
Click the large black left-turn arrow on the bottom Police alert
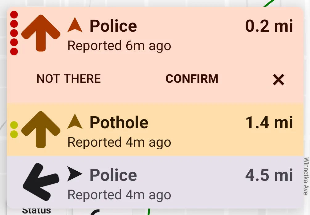pos(41,182)
